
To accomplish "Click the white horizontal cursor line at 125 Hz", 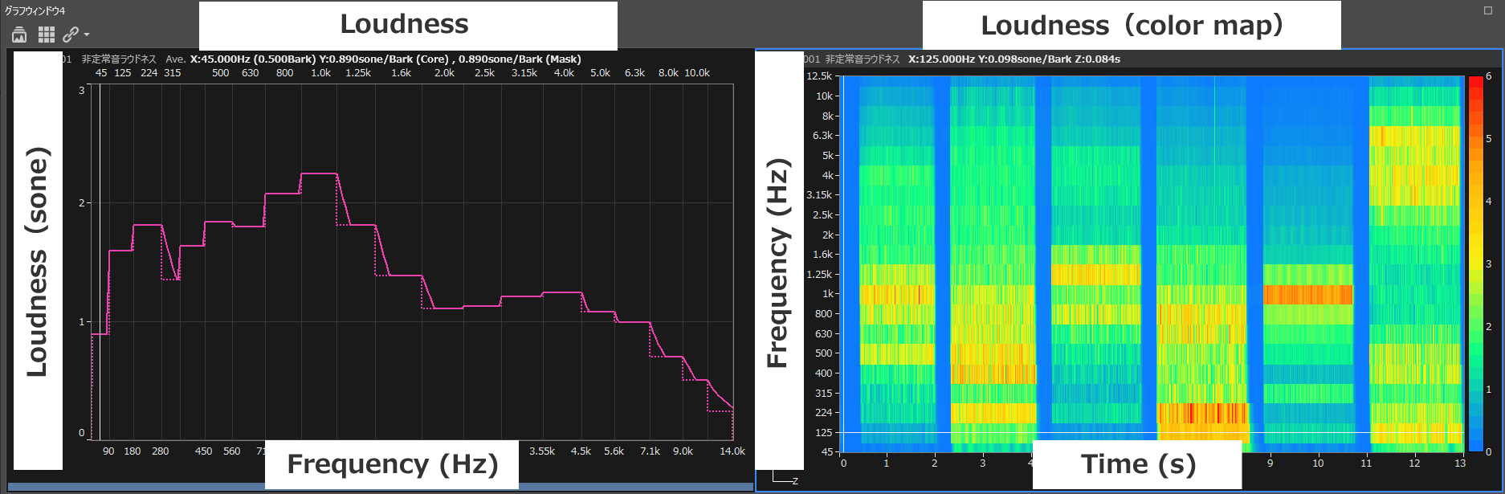I will pos(1152,433).
